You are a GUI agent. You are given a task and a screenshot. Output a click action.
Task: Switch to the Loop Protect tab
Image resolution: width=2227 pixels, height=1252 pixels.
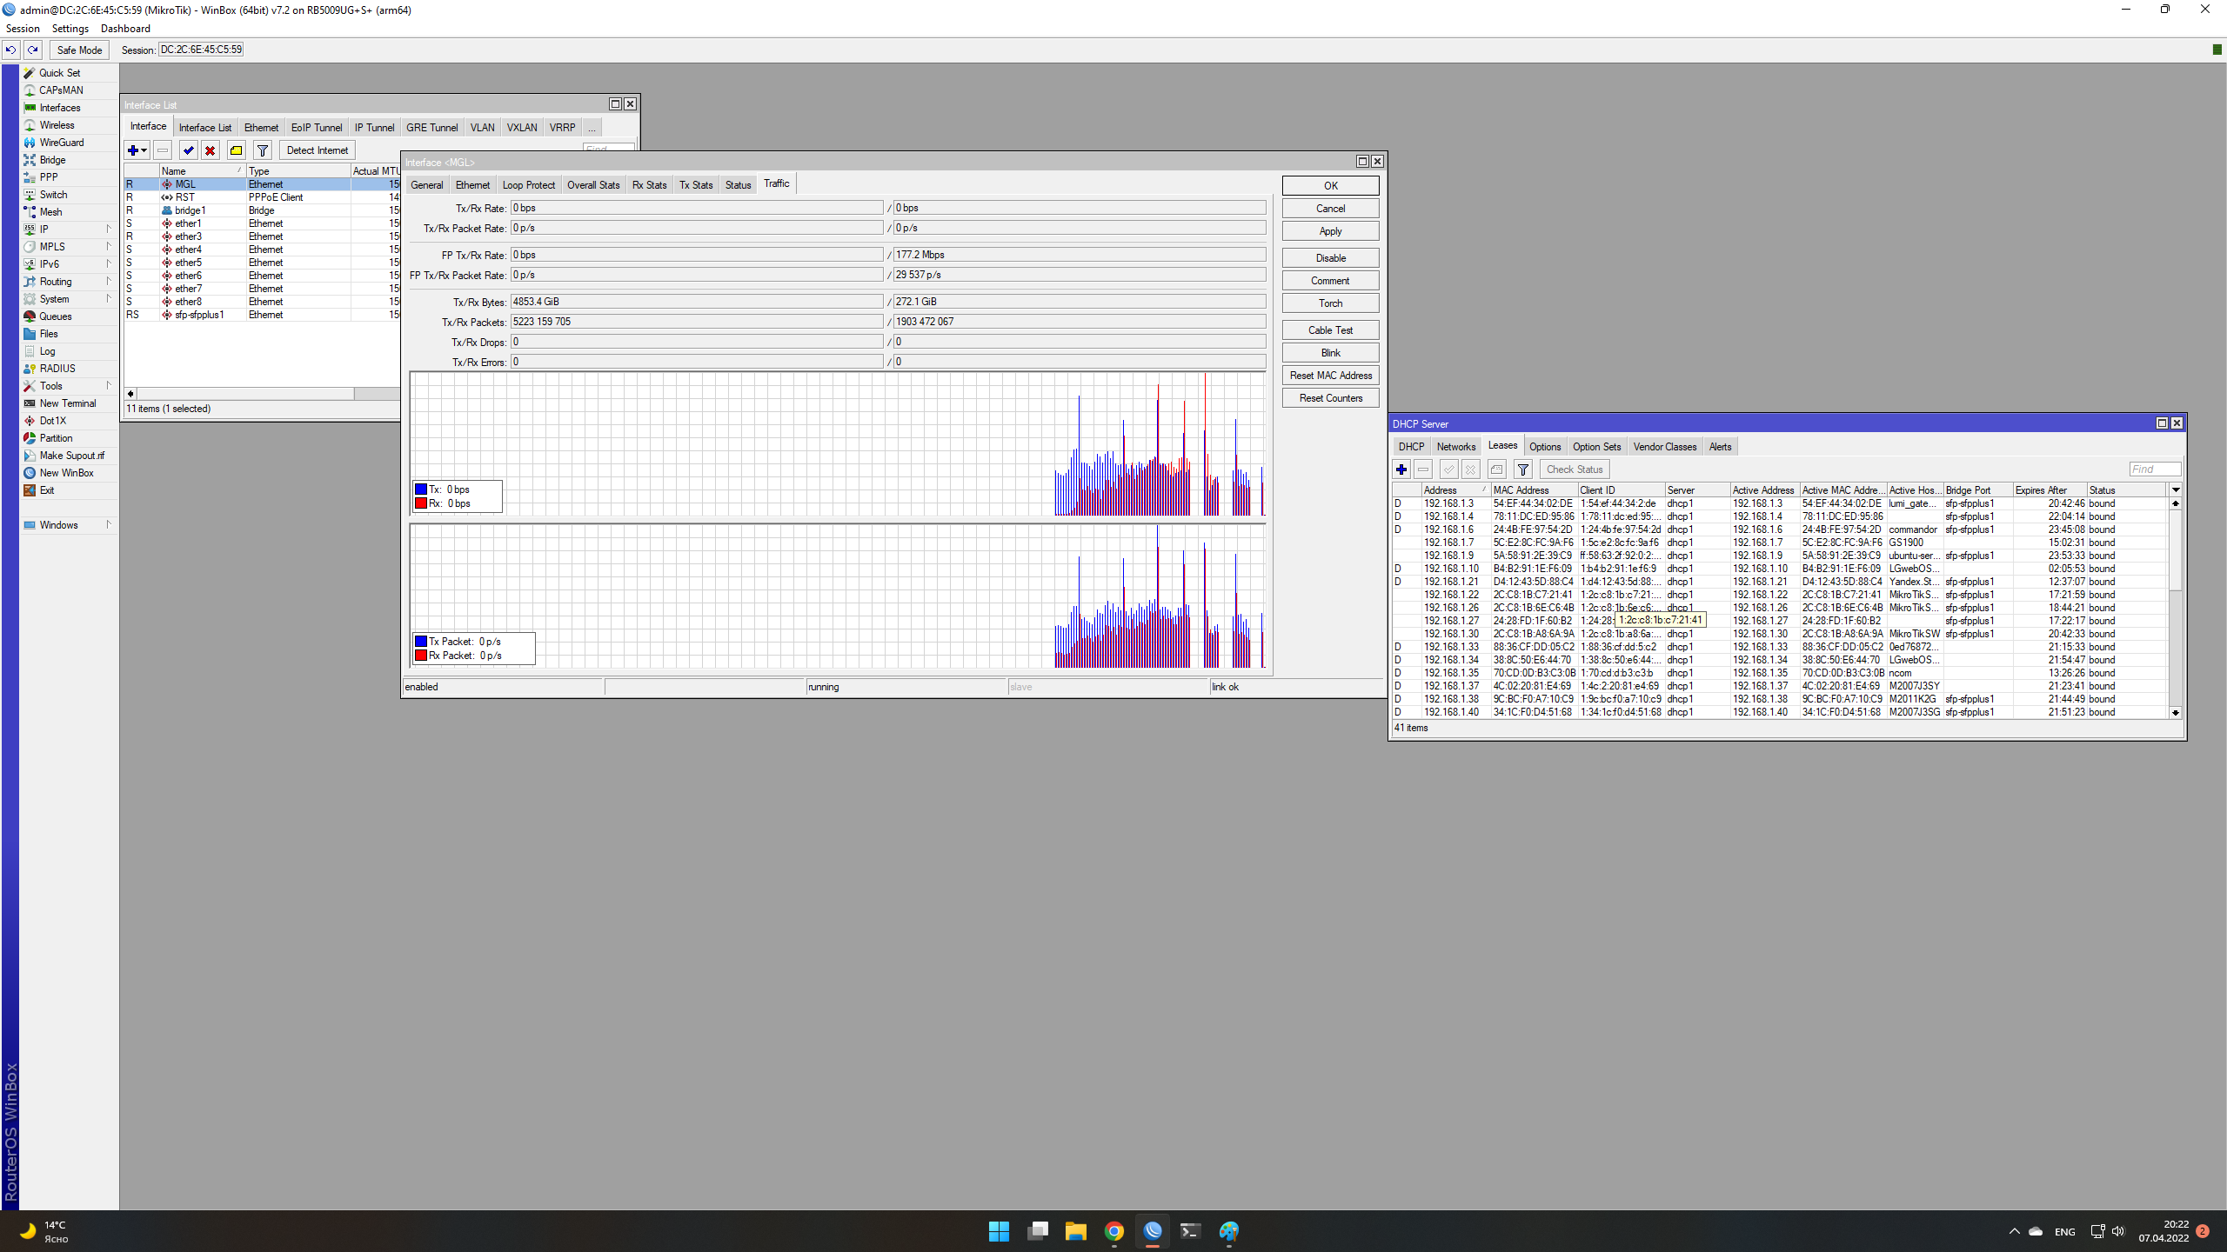[528, 185]
